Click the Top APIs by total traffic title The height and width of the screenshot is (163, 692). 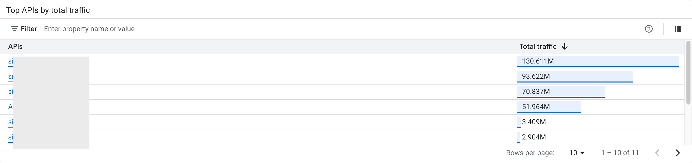coord(49,10)
